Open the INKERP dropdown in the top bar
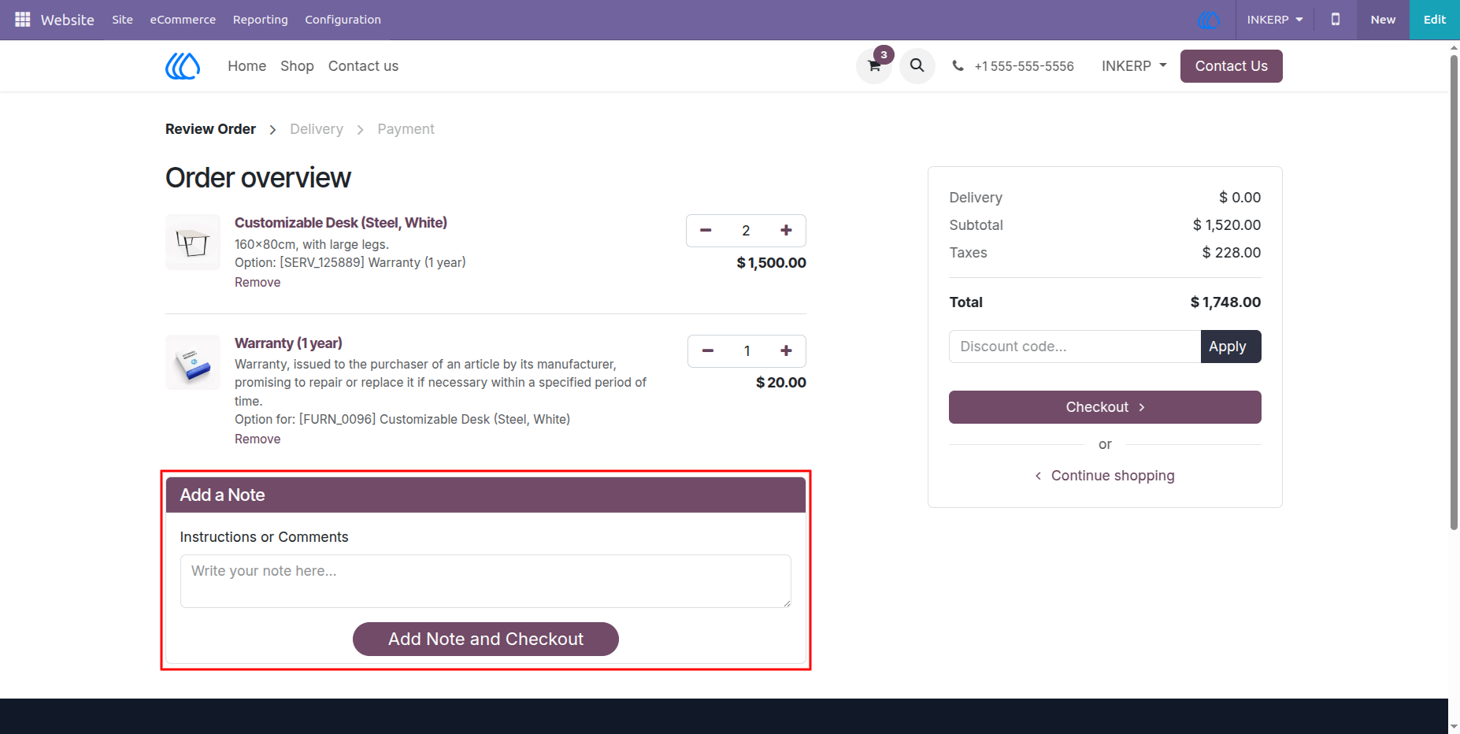 click(x=1275, y=20)
